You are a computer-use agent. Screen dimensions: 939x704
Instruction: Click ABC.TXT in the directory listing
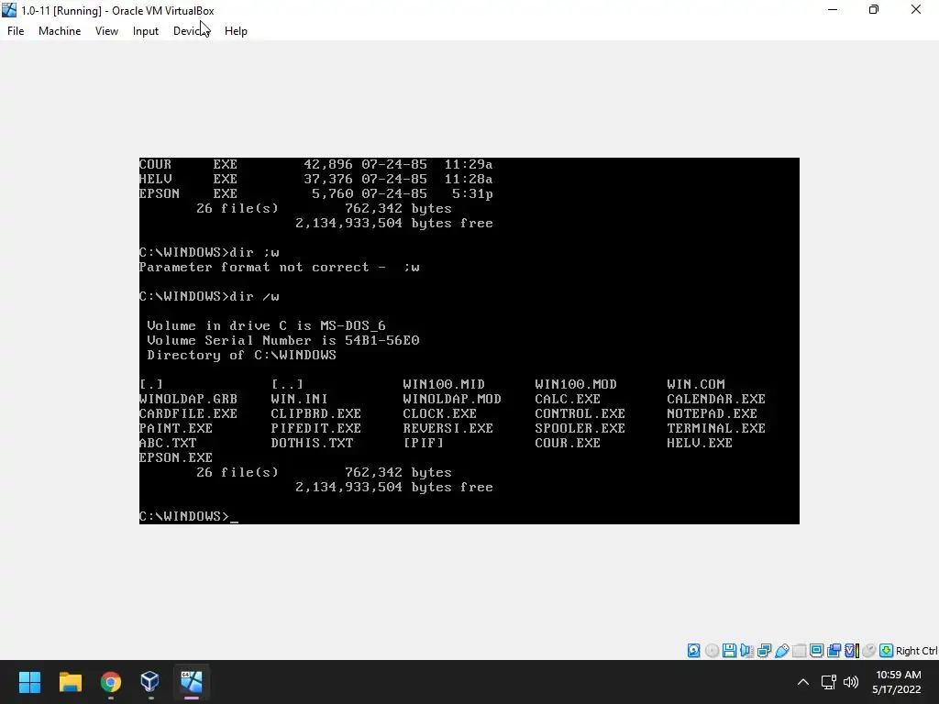pyautogui.click(x=168, y=443)
